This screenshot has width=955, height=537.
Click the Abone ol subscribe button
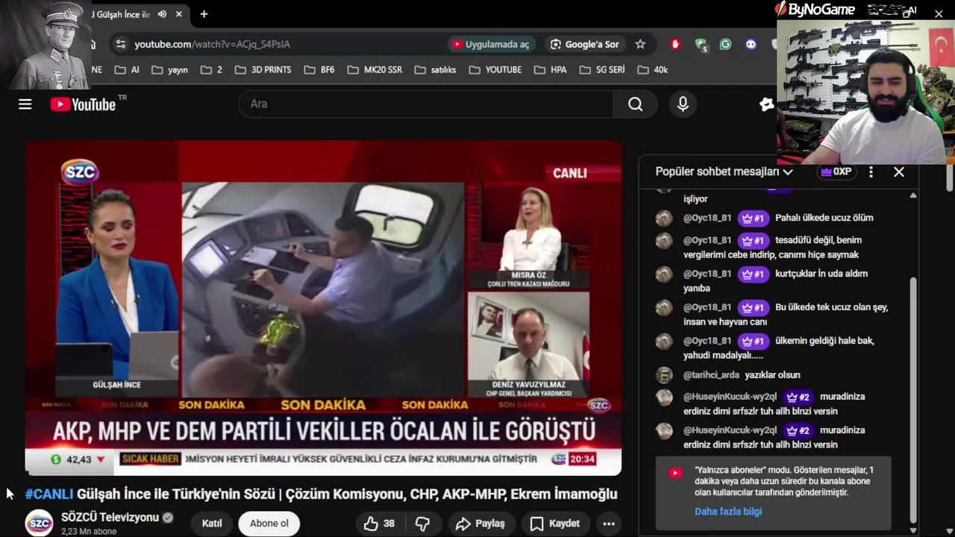(x=269, y=524)
